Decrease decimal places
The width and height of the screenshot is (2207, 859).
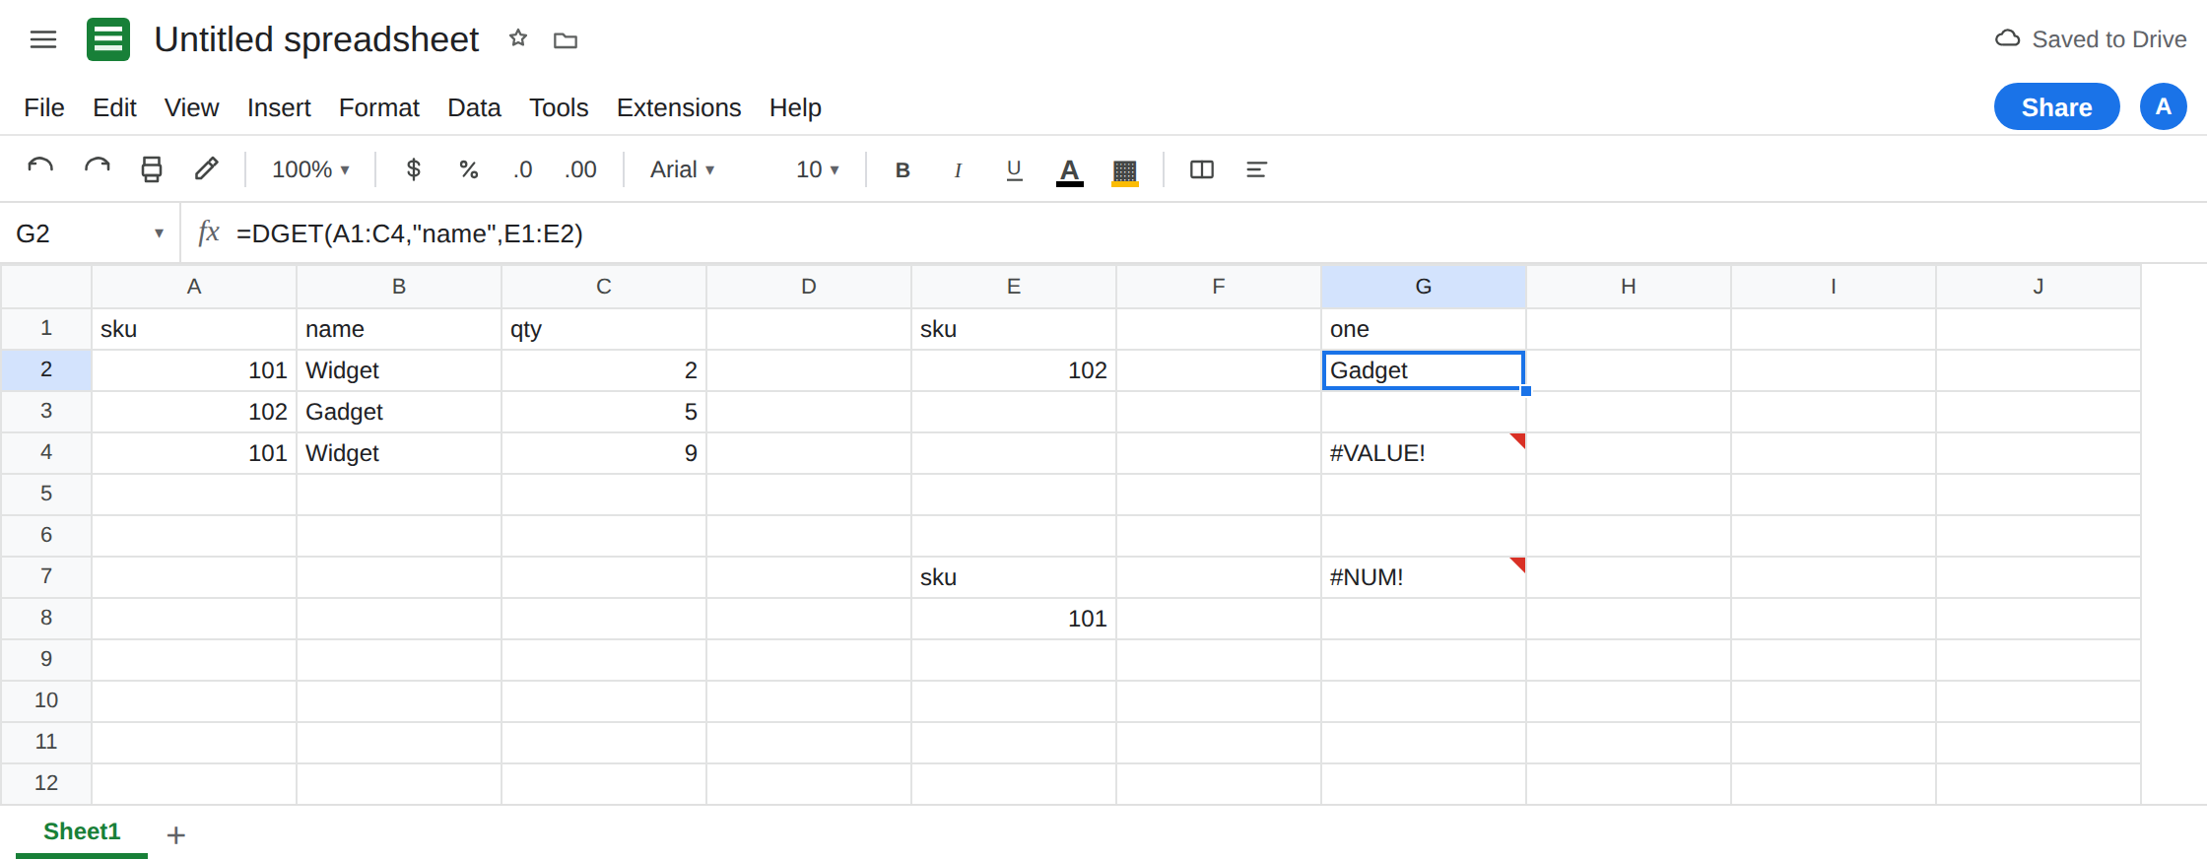point(523,169)
